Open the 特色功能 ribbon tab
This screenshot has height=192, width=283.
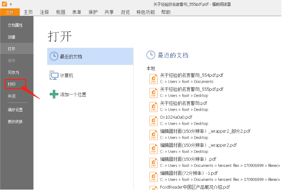(146, 12)
